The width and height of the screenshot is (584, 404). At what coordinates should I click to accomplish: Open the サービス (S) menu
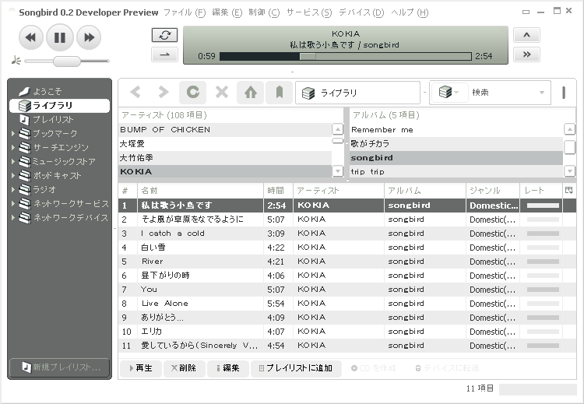tap(309, 12)
